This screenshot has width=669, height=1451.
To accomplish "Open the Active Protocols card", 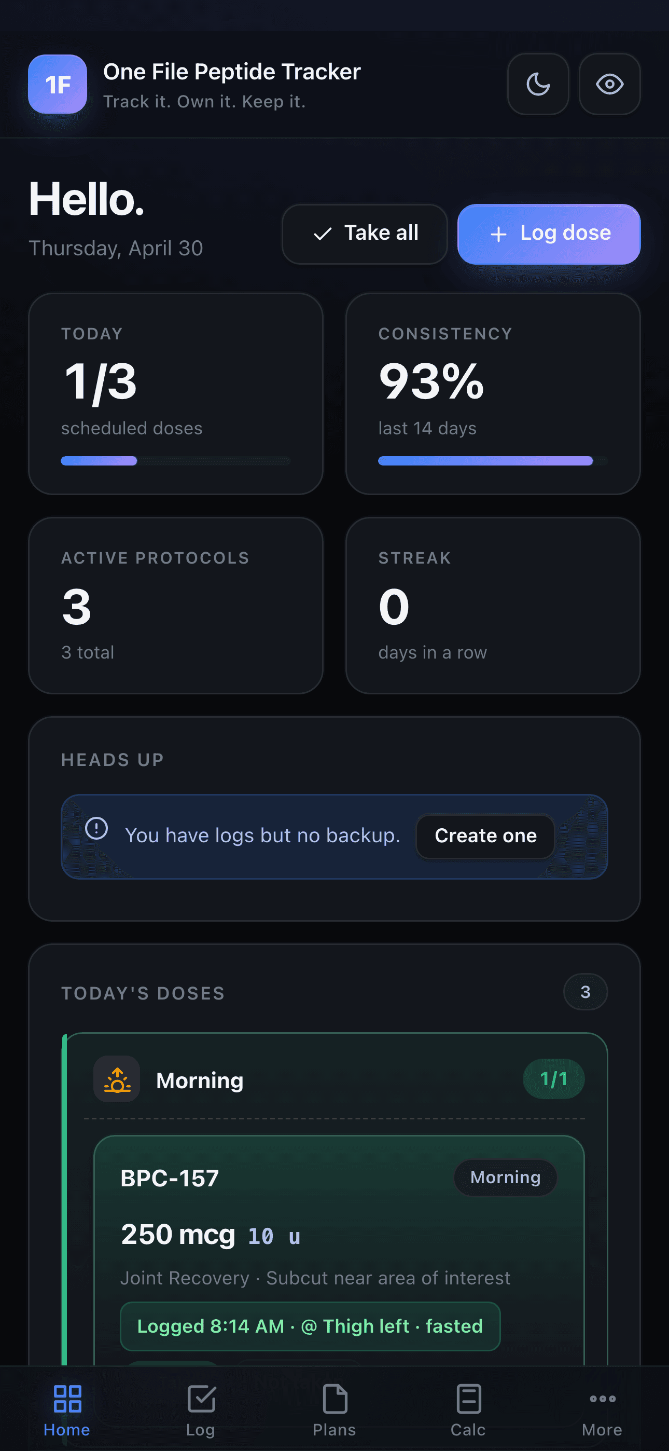I will point(176,606).
